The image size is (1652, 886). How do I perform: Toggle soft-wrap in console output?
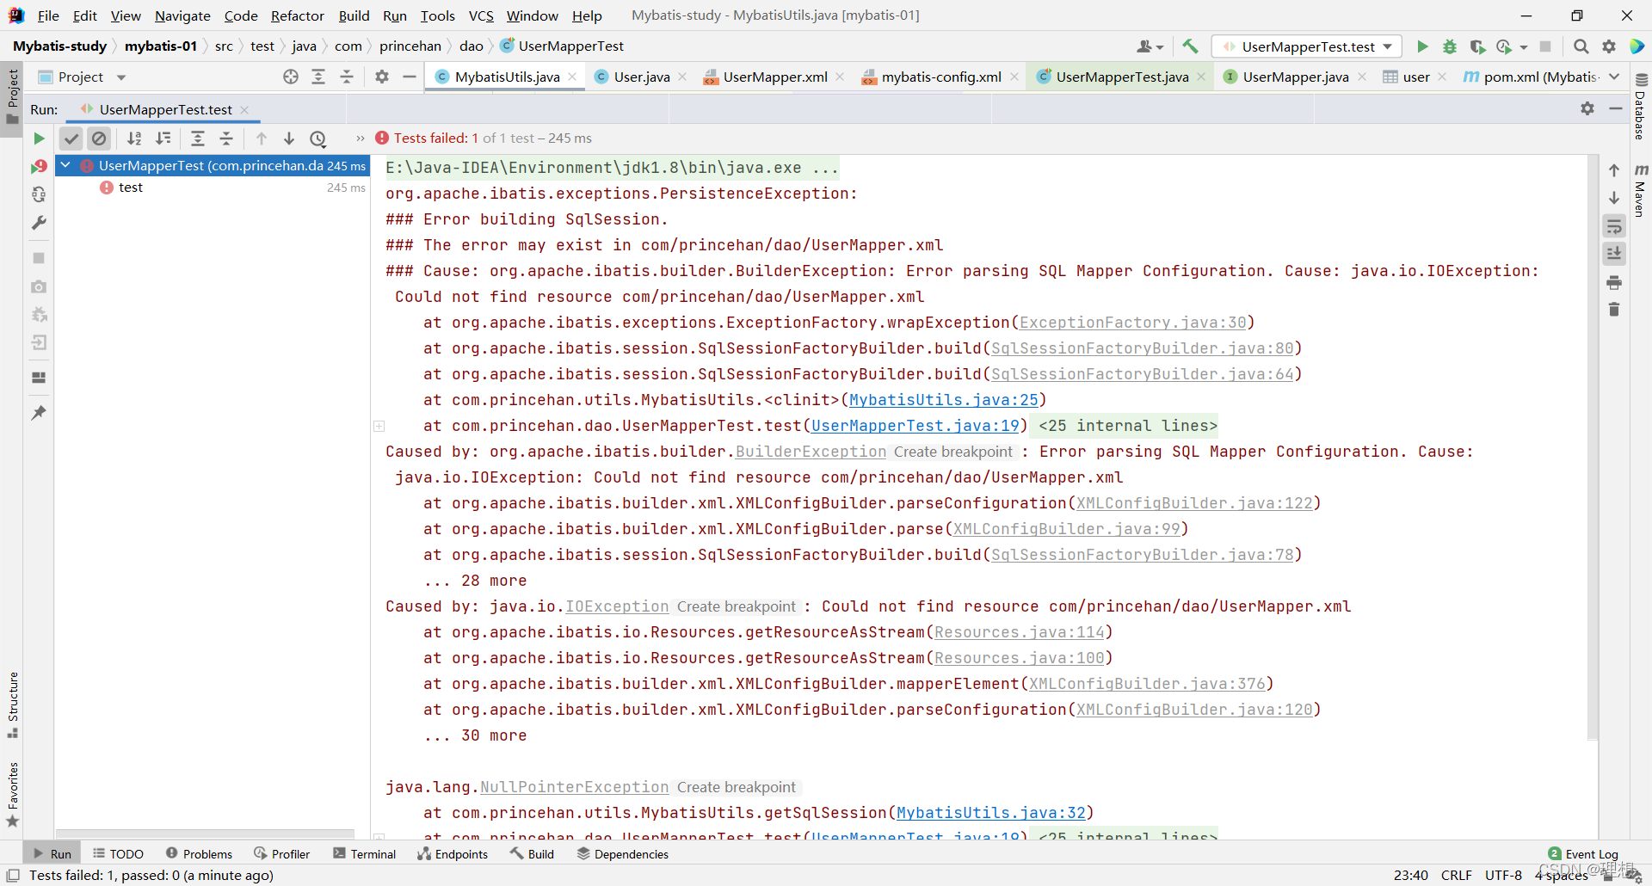[x=1614, y=227]
